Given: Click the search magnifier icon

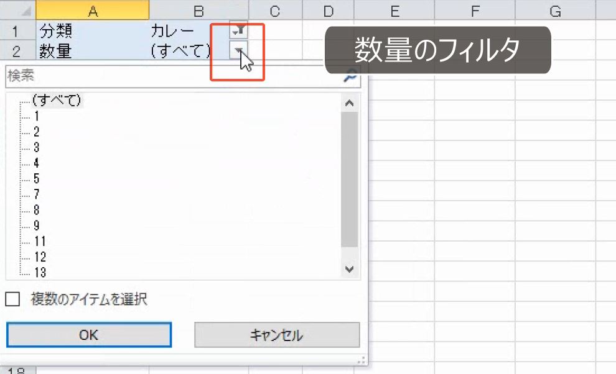Looking at the screenshot, I should point(350,76).
